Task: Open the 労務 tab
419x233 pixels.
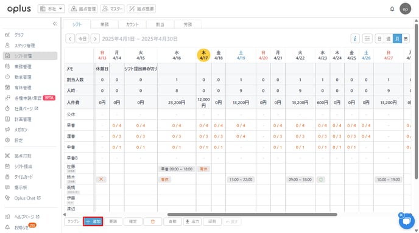Action: [x=188, y=24]
